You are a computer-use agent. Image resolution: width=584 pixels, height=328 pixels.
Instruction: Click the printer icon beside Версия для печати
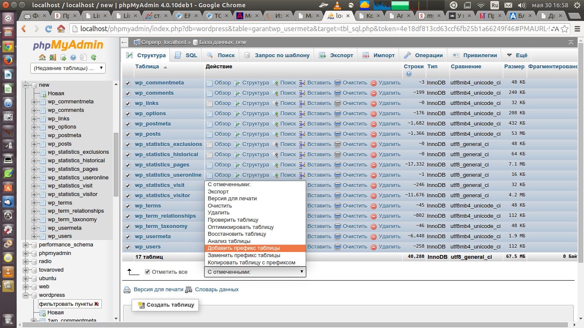pyautogui.click(x=127, y=290)
